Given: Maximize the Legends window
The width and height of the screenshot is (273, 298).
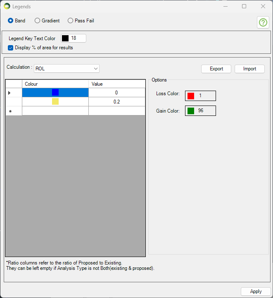Looking at the screenshot, I should (x=244, y=6).
